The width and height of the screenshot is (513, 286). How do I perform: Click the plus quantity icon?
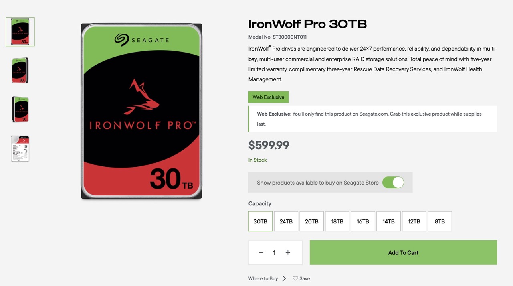[x=288, y=253]
